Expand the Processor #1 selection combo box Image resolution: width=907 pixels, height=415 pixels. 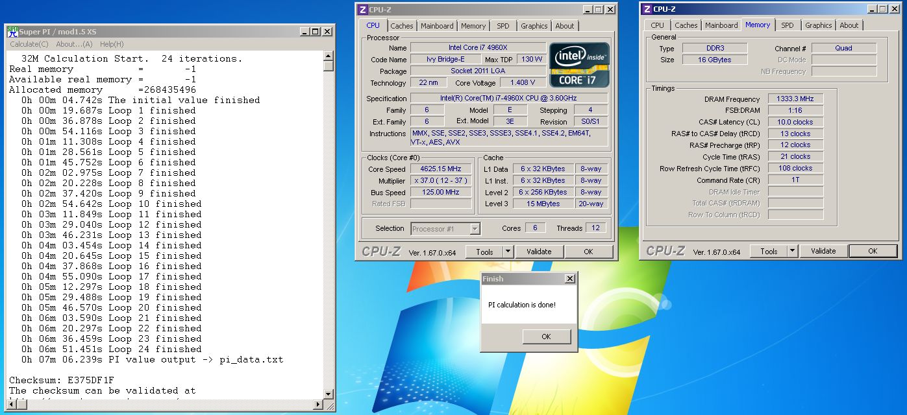coord(475,228)
